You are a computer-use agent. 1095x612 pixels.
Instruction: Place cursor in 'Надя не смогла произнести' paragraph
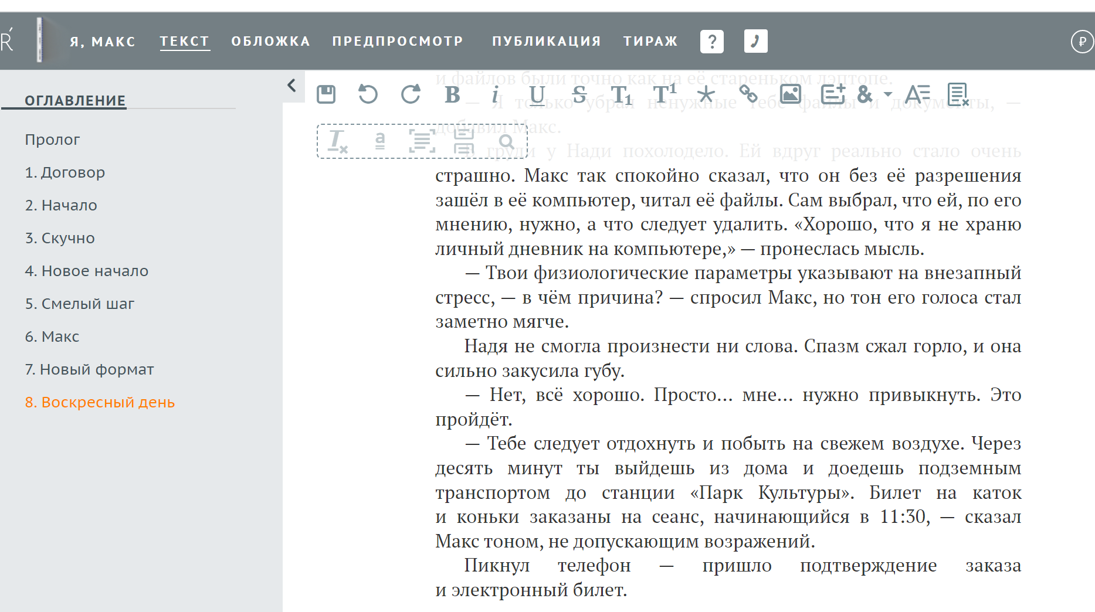[x=728, y=358]
